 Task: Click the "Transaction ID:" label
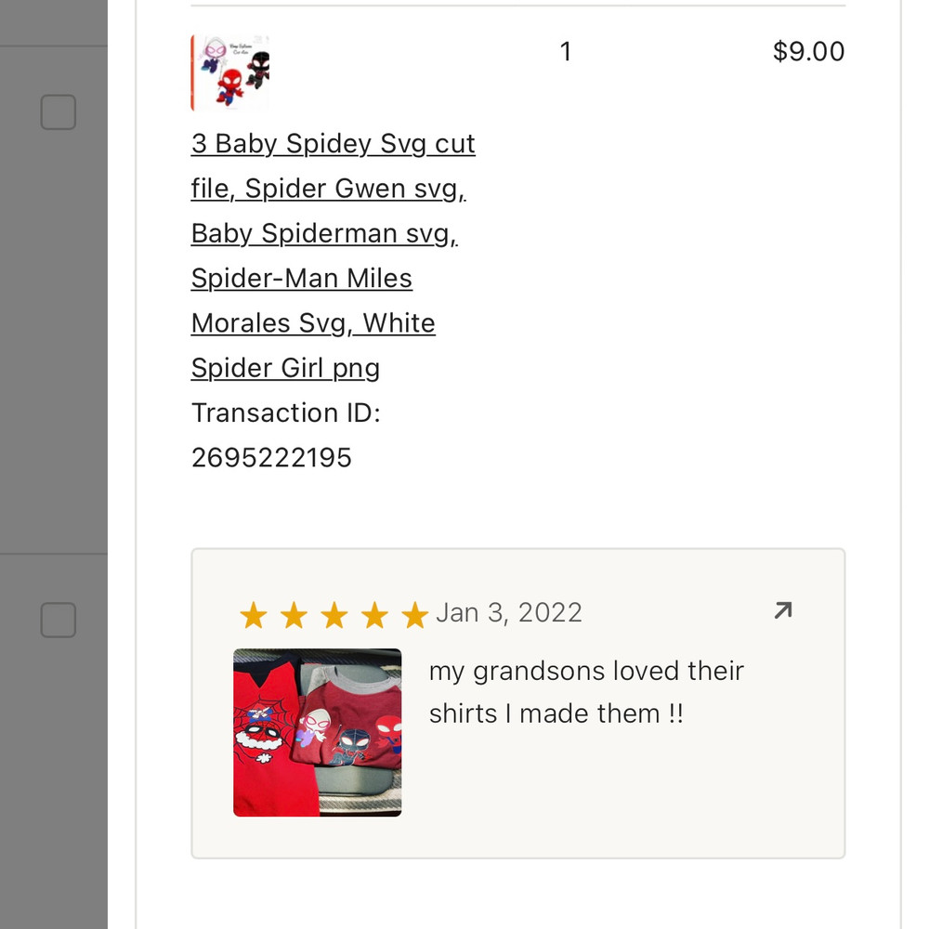285,412
